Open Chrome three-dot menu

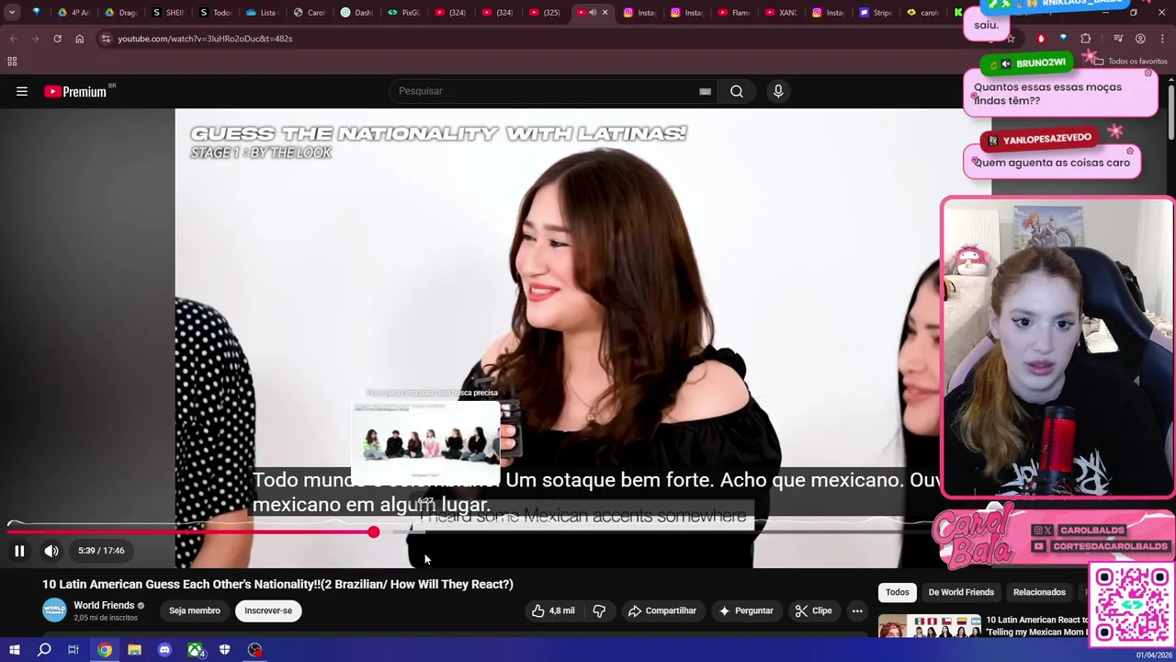[1162, 39]
